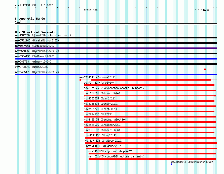Click nsv3388943 (Audano2019) label

coord(103,146)
